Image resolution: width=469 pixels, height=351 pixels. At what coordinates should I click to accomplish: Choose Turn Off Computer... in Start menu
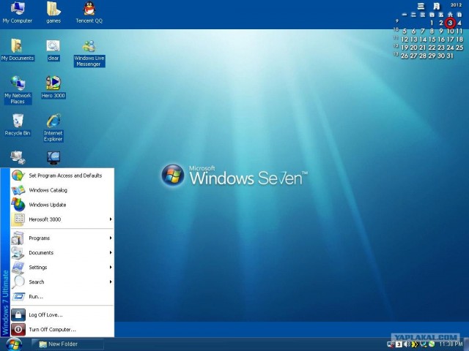62,330
